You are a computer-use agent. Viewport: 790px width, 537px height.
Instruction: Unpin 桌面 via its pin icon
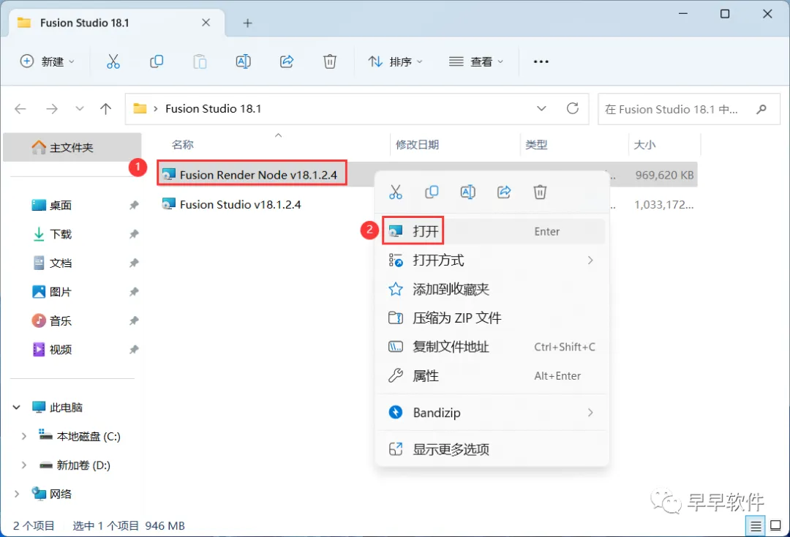point(134,205)
